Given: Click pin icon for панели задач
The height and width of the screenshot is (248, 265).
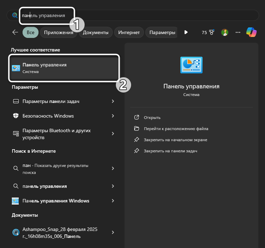Looking at the screenshot, I should click(137, 151).
